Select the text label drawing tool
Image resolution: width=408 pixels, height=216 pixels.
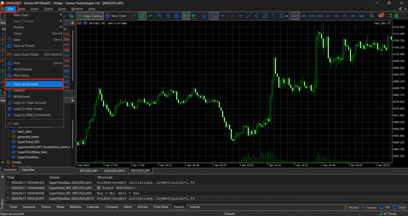(274, 16)
